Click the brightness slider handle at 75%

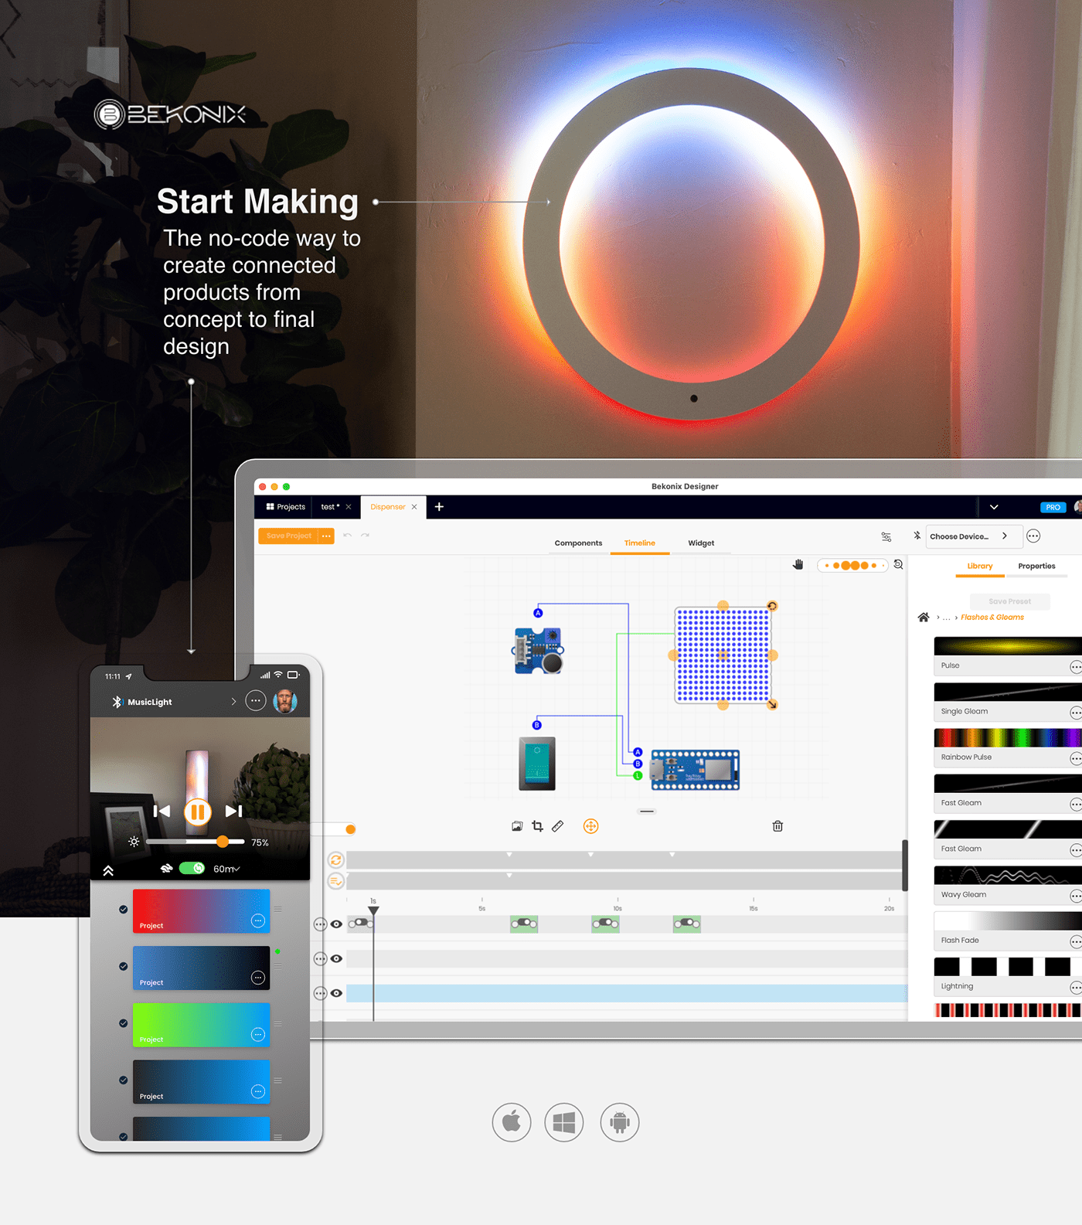(223, 842)
